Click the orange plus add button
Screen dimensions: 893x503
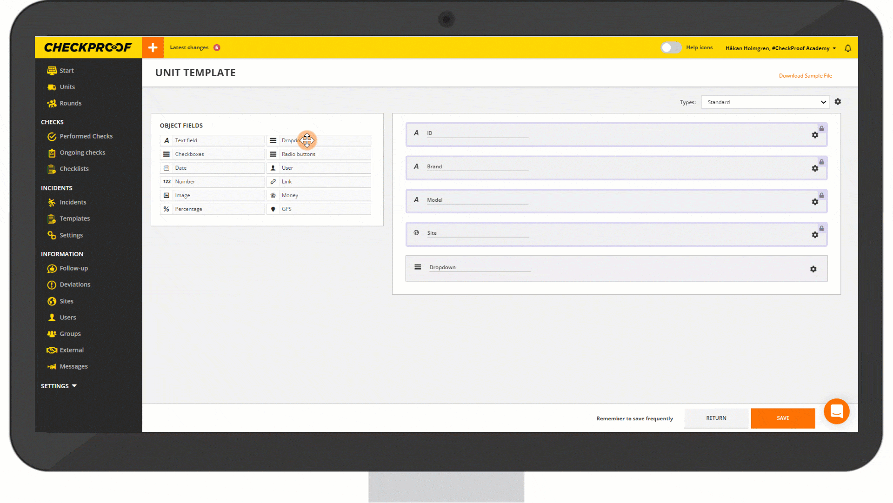pos(153,47)
